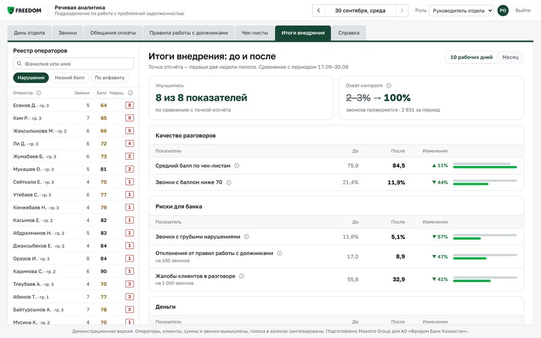The height and width of the screenshot is (338, 541).
Task: Info icon for Звонки с грубыми нарушениями
Action: (247, 237)
